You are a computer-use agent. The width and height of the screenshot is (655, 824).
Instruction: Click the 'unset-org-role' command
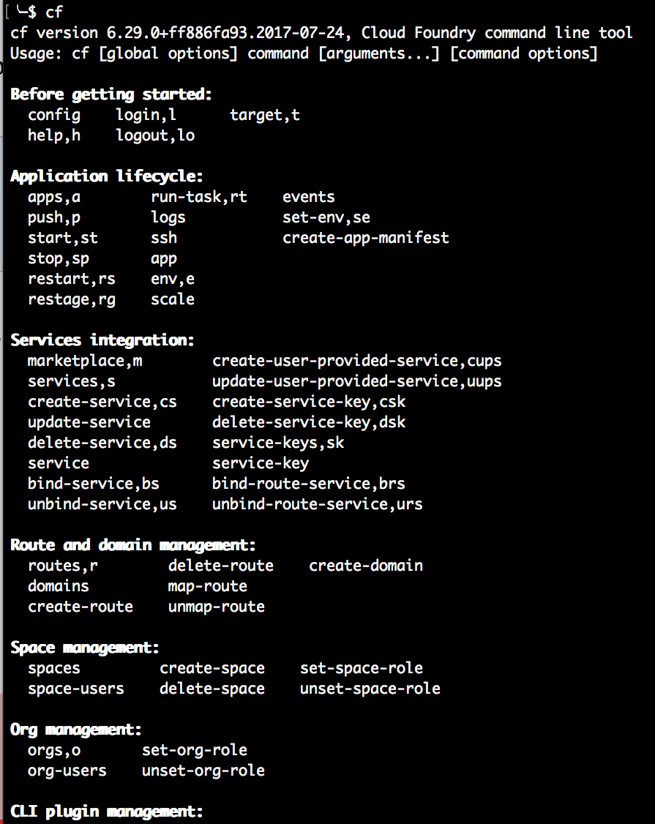pyautogui.click(x=203, y=771)
